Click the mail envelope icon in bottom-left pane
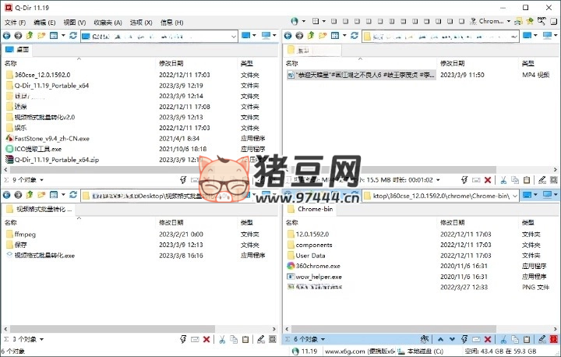Image resolution: width=561 pixels, height=357 pixels. 194,340
